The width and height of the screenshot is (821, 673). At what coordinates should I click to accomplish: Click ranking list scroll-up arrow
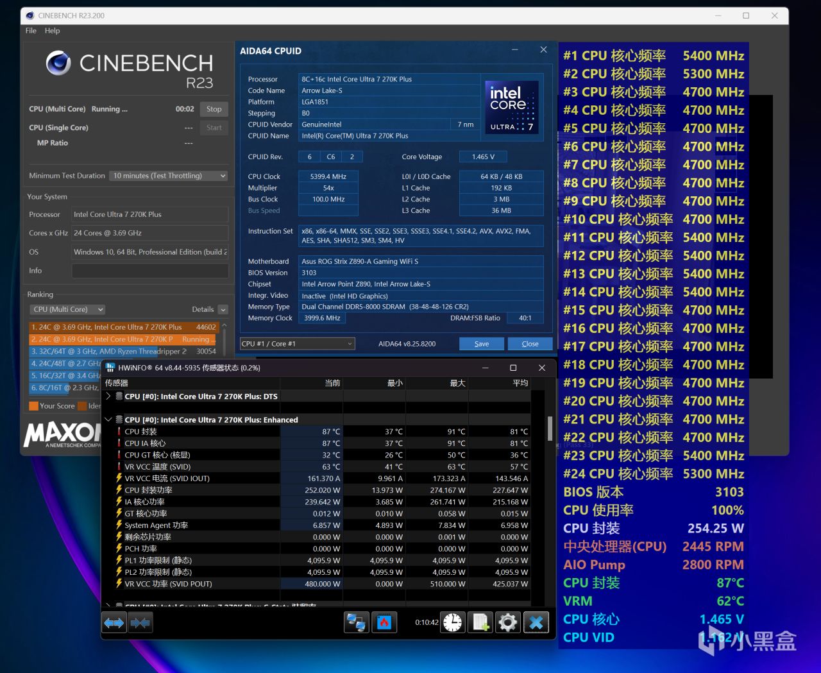pos(224,325)
